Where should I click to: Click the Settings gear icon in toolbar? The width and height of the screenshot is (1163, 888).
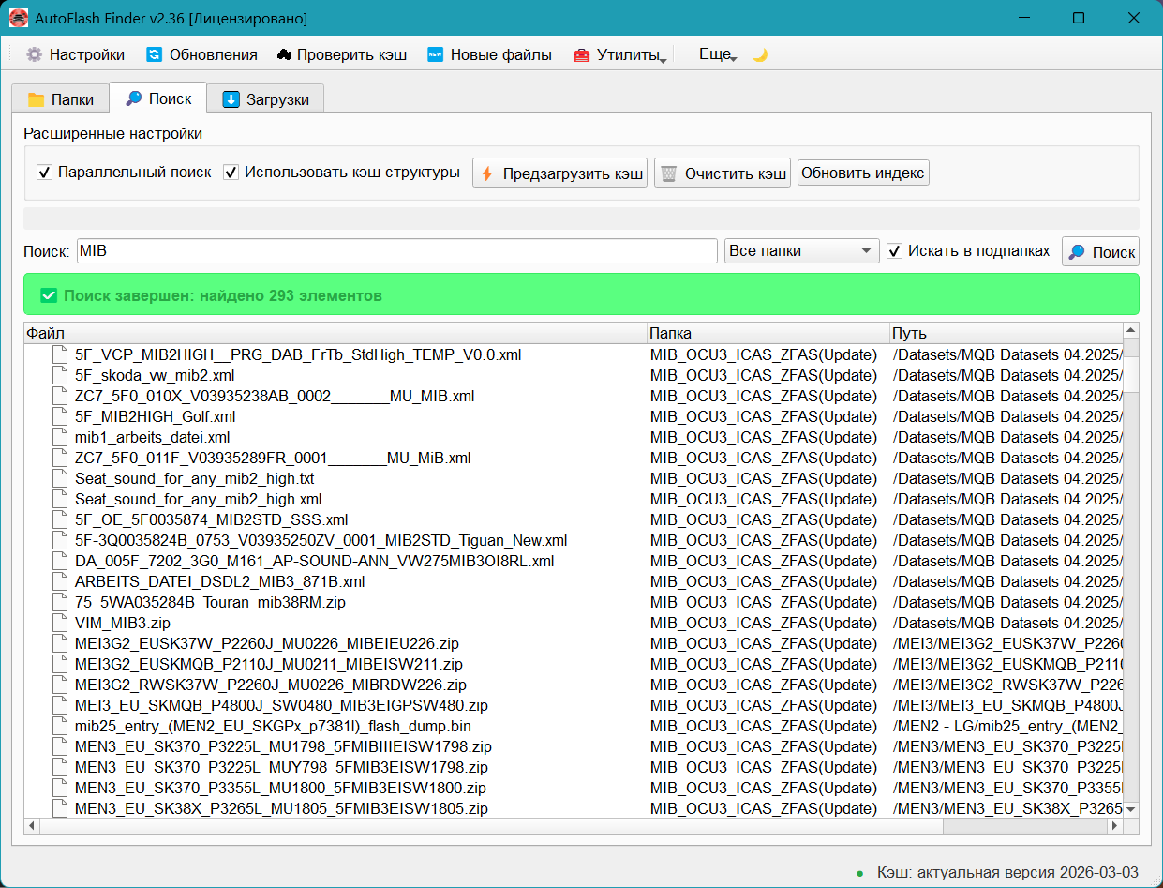pos(35,54)
